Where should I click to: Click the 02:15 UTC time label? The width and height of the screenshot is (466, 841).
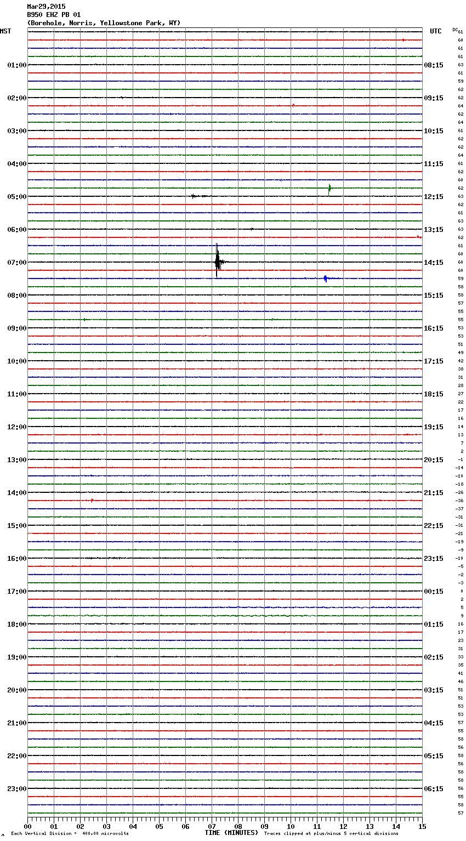[434, 657]
